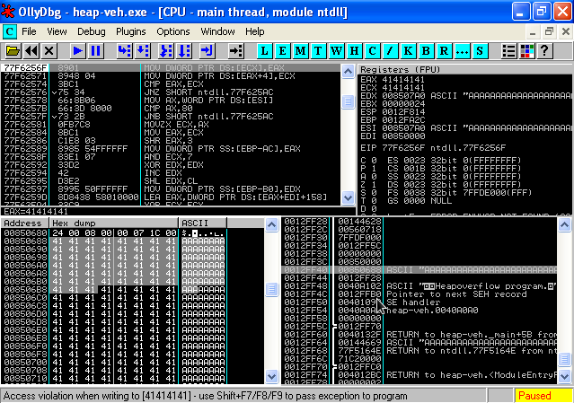
Task: Click the disassembly pane scroll up arrow
Action: tap(349, 70)
